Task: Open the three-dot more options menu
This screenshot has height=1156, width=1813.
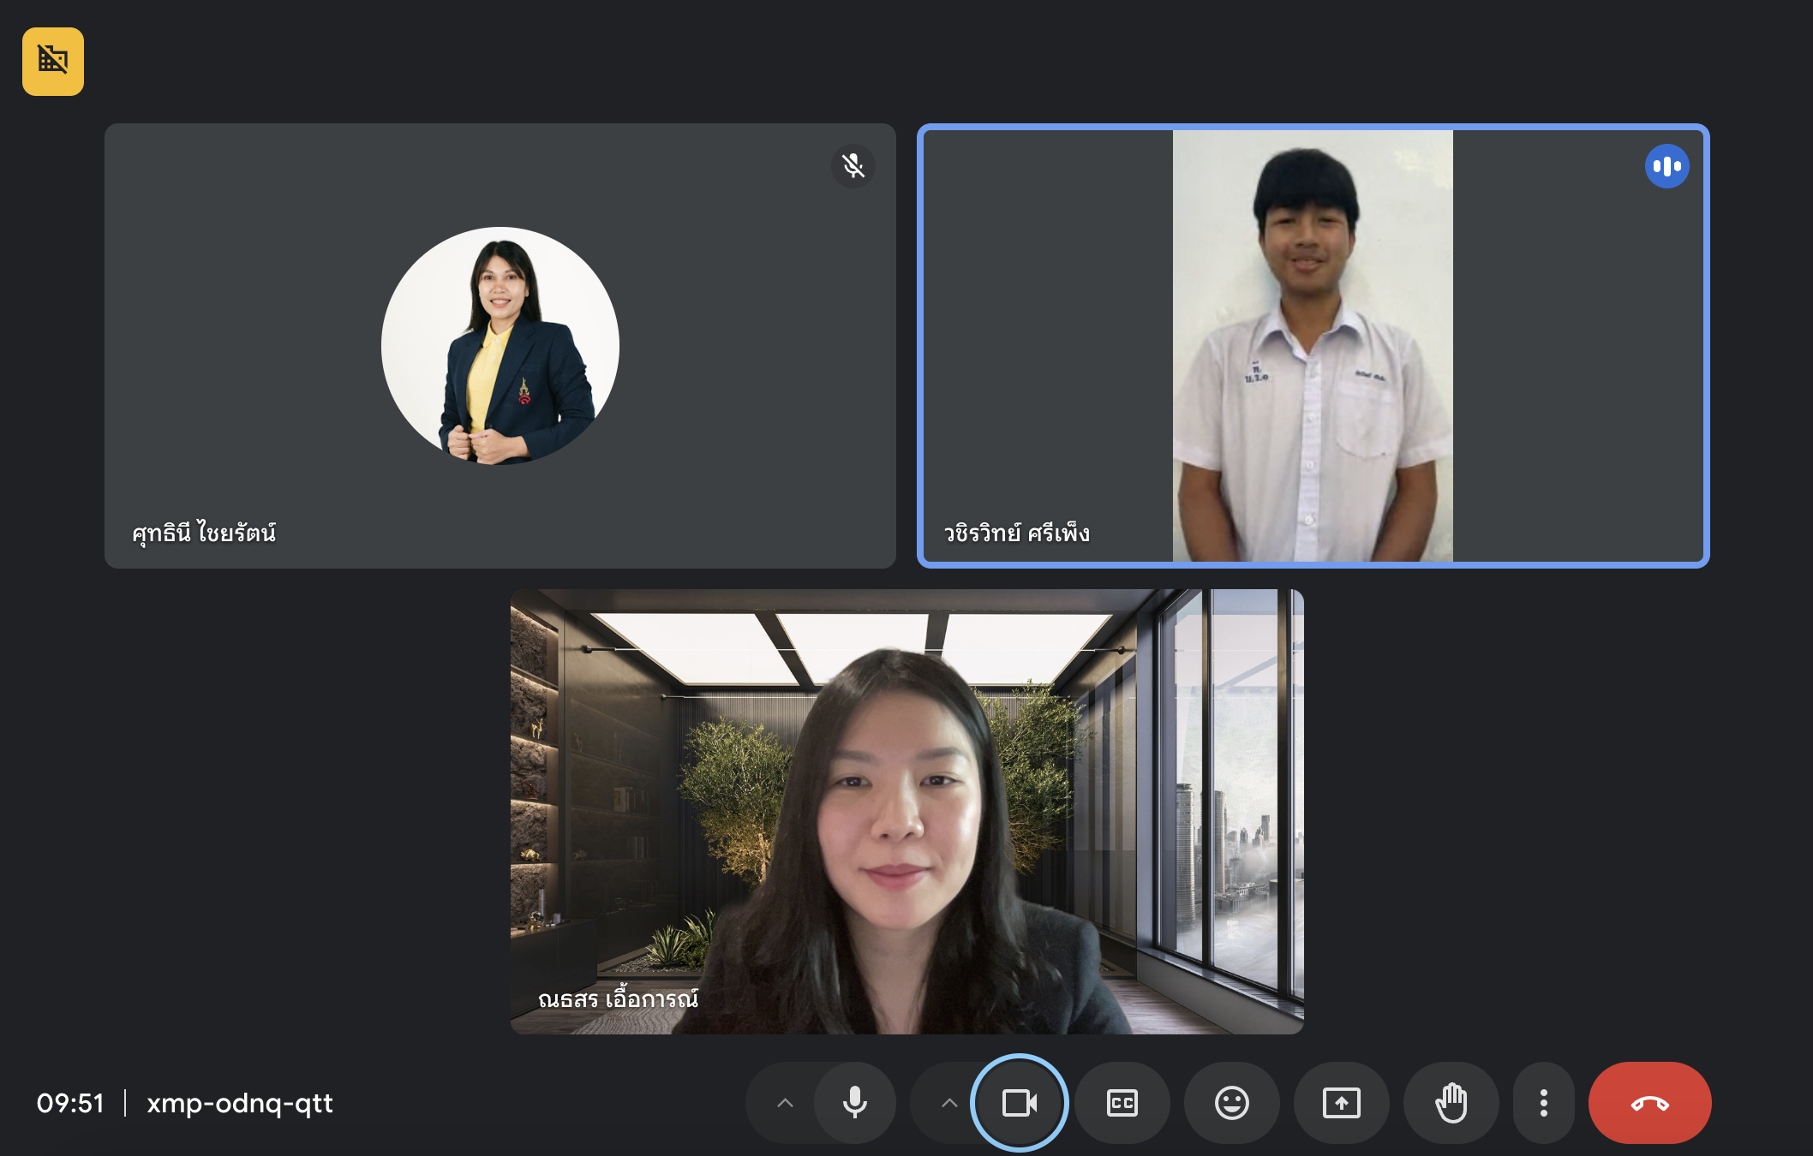Action: (x=1543, y=1103)
